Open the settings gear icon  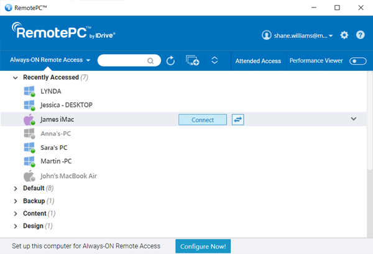point(344,35)
